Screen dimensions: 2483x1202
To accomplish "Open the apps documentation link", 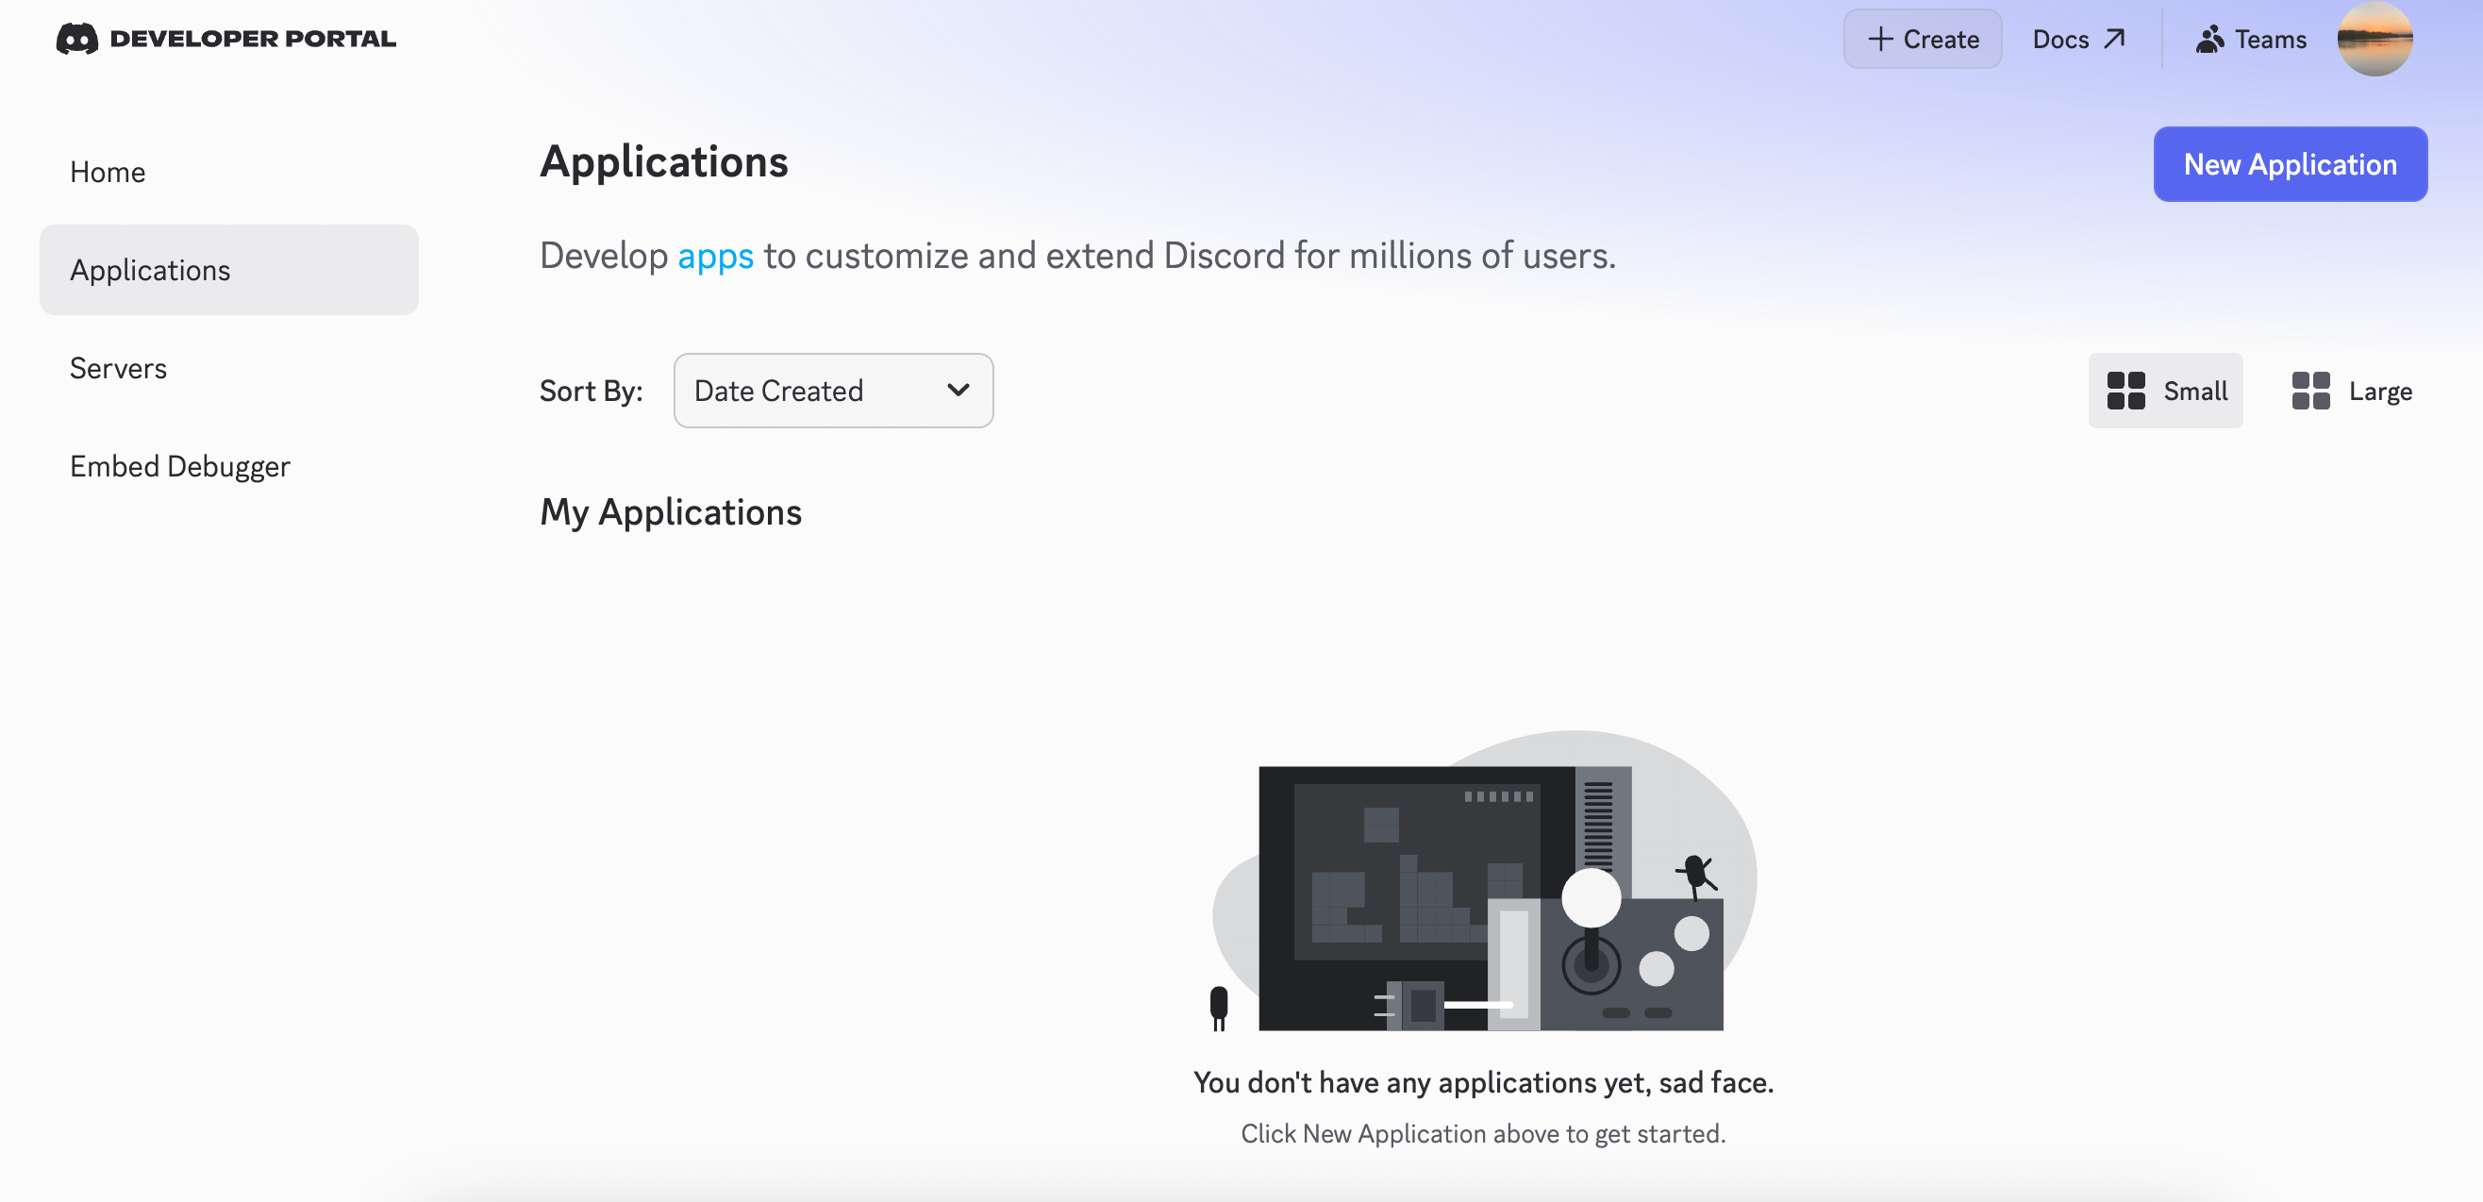I will point(714,256).
